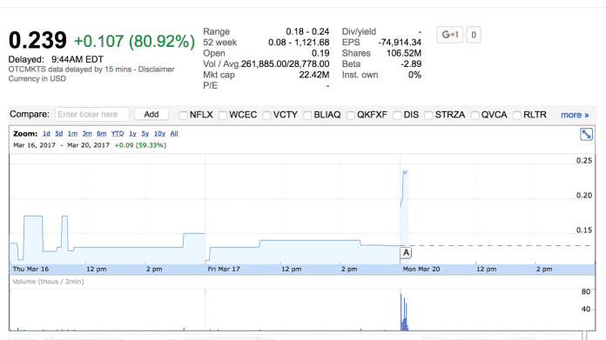Click the Google +1 button
Viewport: 606px width, 340px height.
pos(449,35)
